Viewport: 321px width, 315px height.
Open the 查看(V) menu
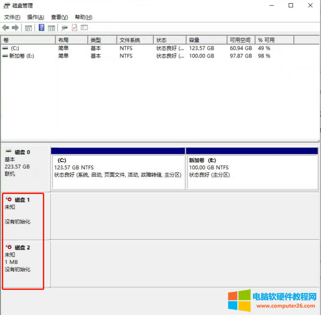pos(59,17)
